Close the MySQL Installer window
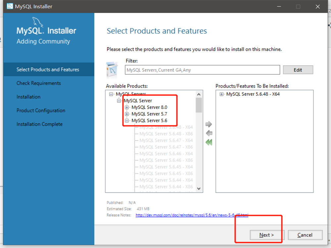The image size is (331, 248). click(x=317, y=7)
